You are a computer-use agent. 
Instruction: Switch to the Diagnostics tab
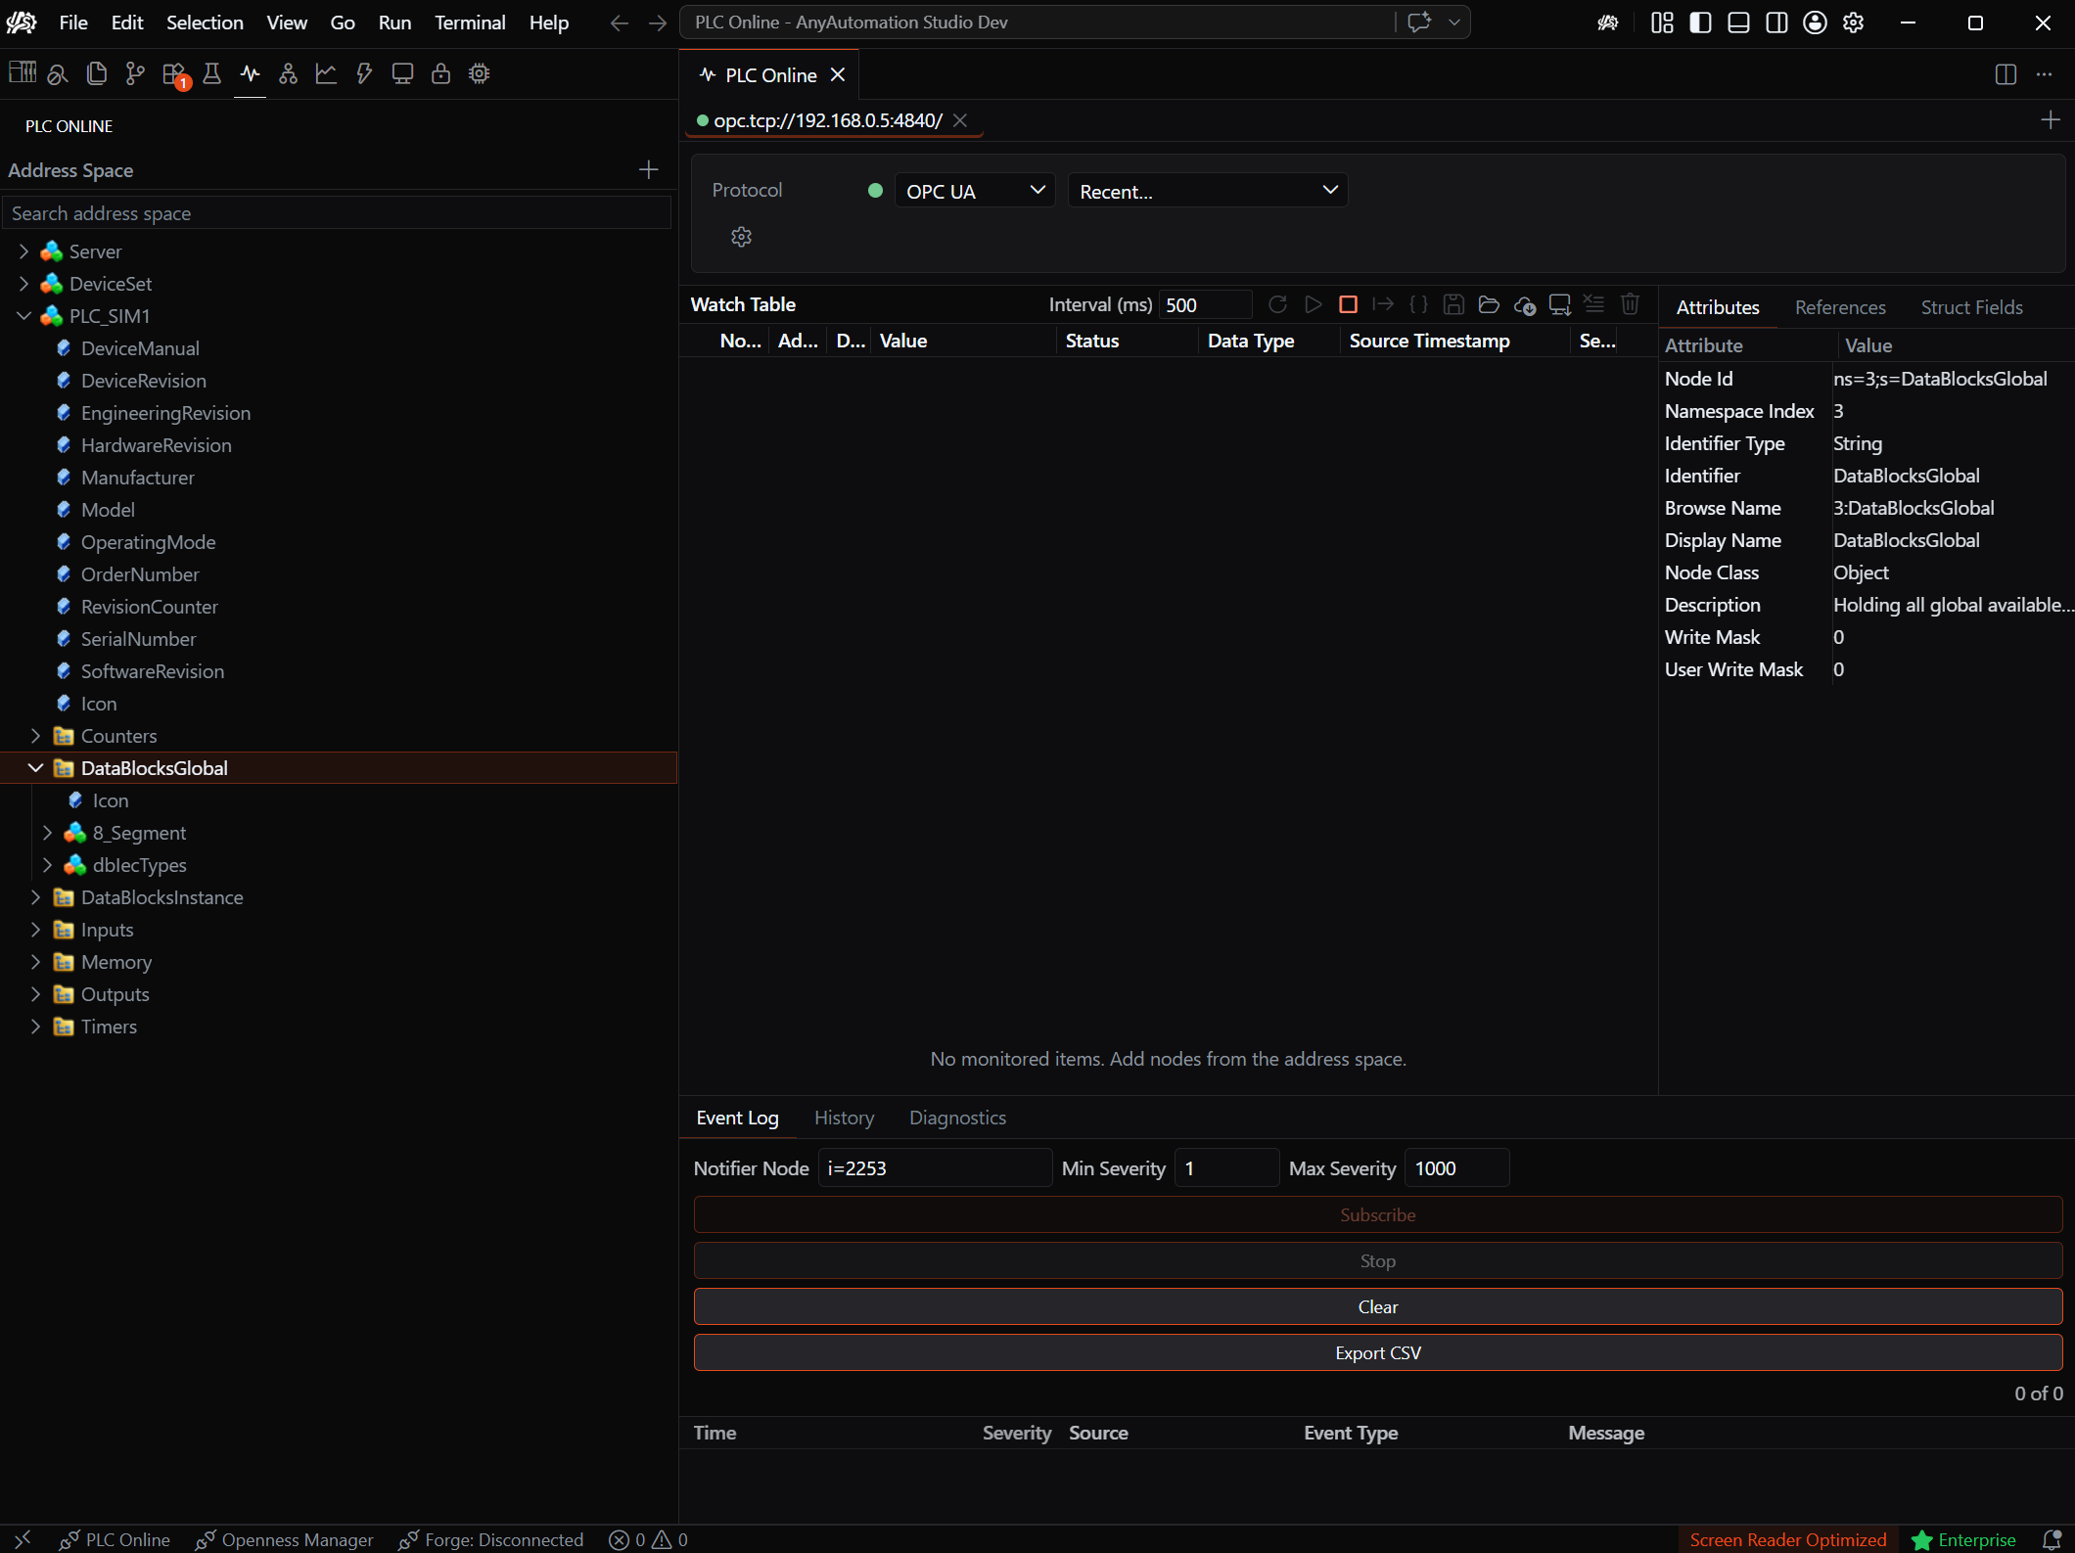[957, 1118]
